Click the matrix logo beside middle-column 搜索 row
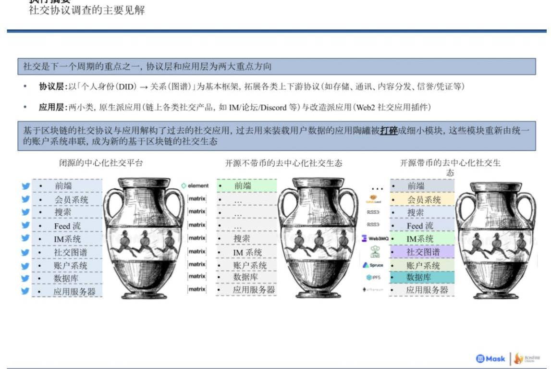This screenshot has height=369, width=551. [197, 238]
